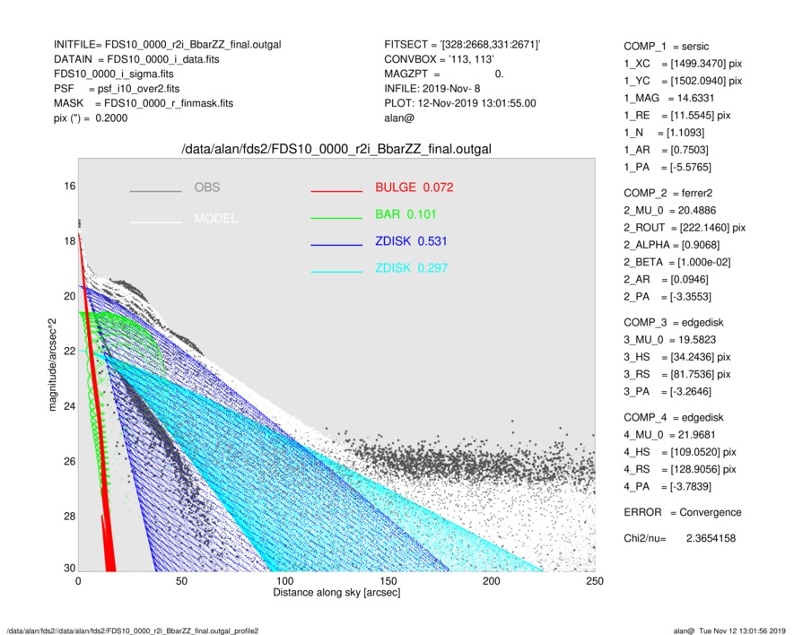Image resolution: width=794 pixels, height=635 pixels.
Task: Click the FITSECT = '[328:2668,331:2671]' line
Action: tap(462, 45)
